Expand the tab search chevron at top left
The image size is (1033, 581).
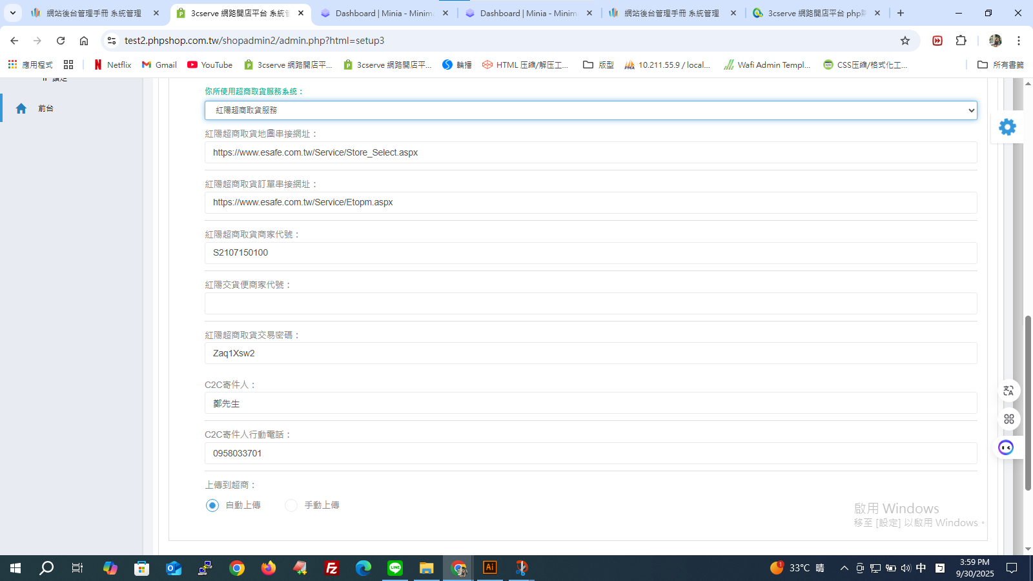click(12, 13)
